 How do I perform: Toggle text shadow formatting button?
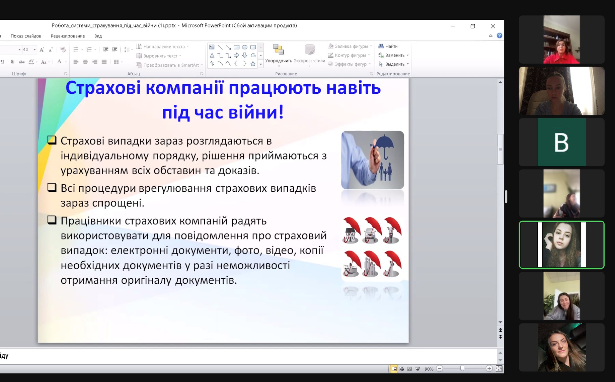pyautogui.click(x=12, y=62)
